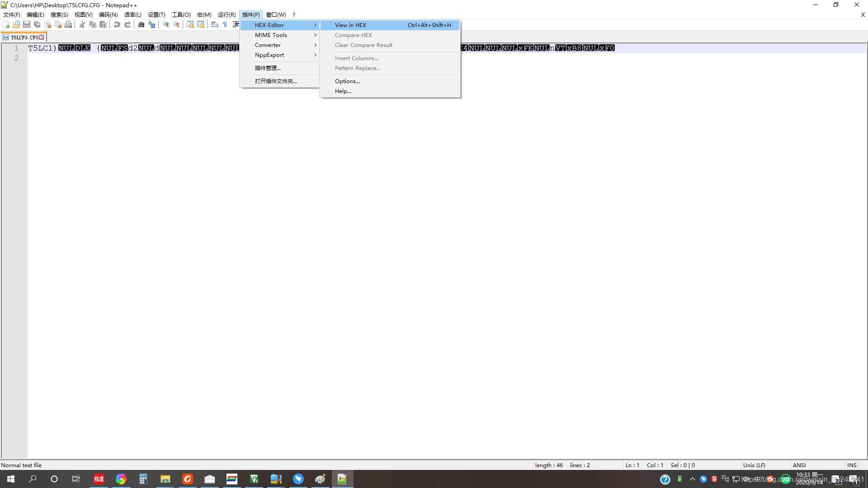
Task: Click the Print toolbar icon
Action: [x=68, y=24]
